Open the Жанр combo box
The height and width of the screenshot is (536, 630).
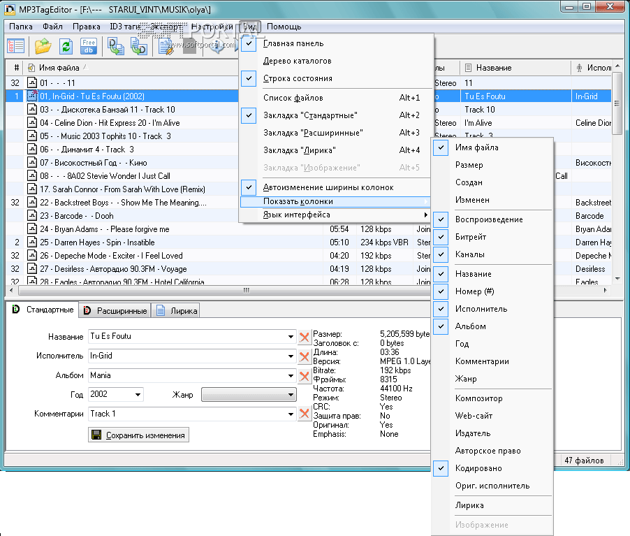(x=249, y=394)
